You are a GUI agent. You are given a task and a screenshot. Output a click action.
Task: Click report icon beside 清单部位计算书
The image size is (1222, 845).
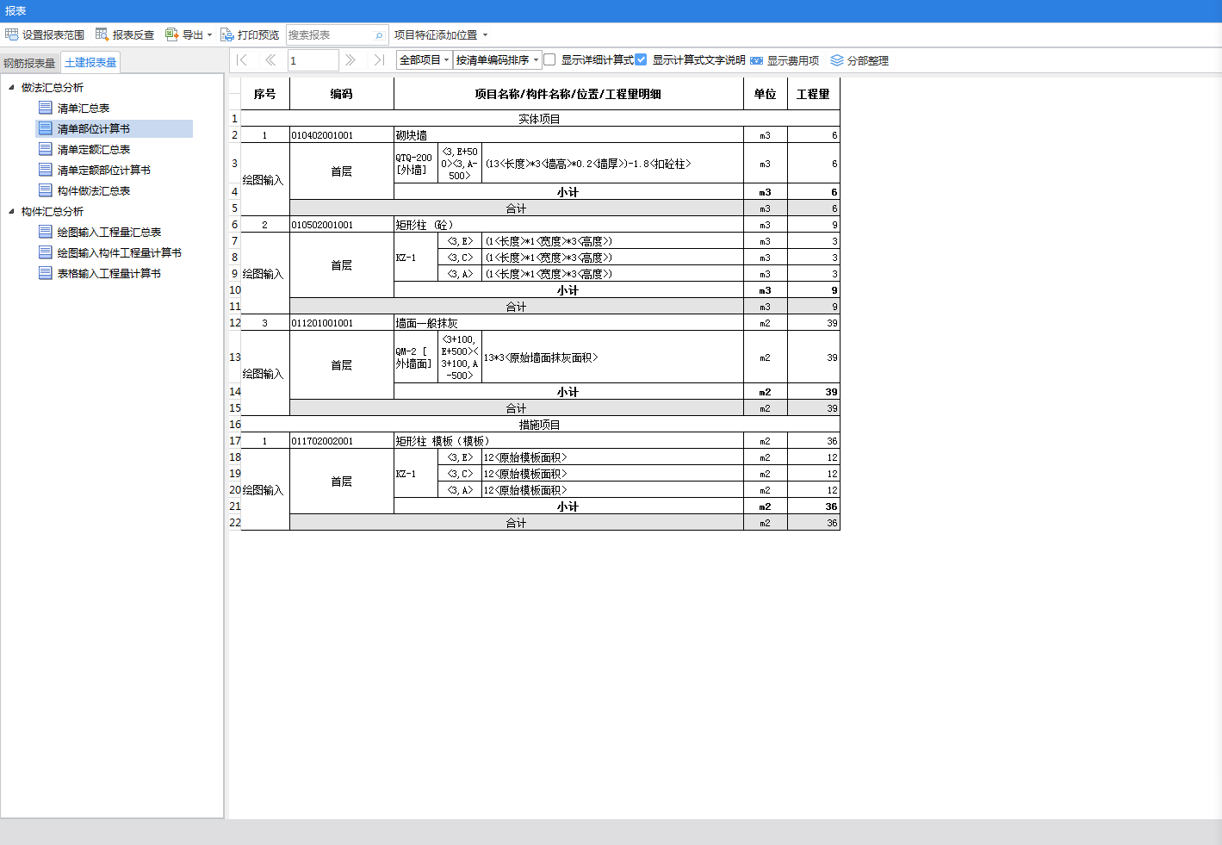tap(46, 128)
